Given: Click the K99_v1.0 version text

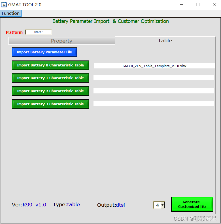Looking at the screenshot, I should (34, 205).
